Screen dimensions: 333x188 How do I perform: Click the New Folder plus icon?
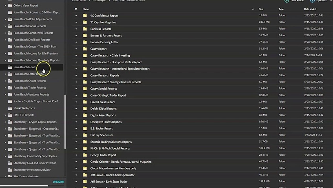click(x=287, y=1)
